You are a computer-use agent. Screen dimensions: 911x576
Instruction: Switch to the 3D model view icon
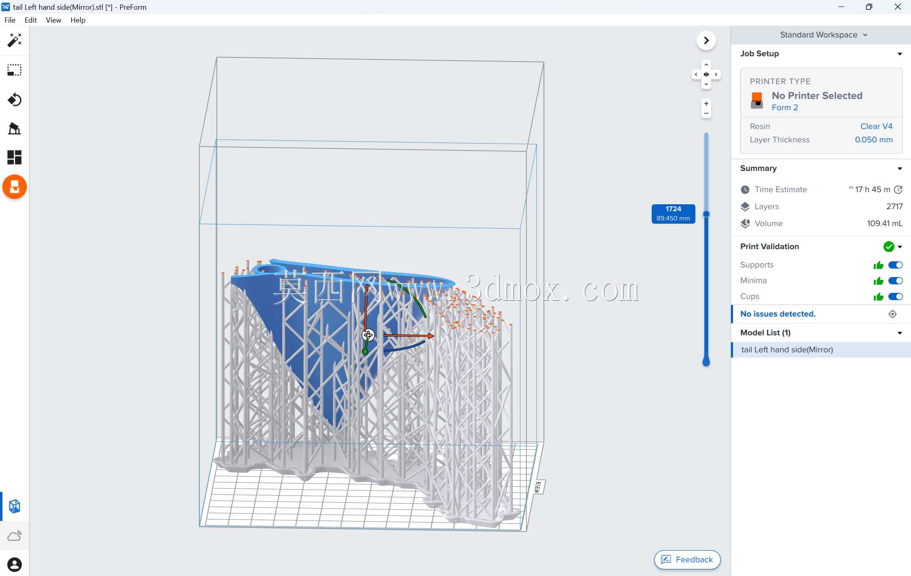15,506
